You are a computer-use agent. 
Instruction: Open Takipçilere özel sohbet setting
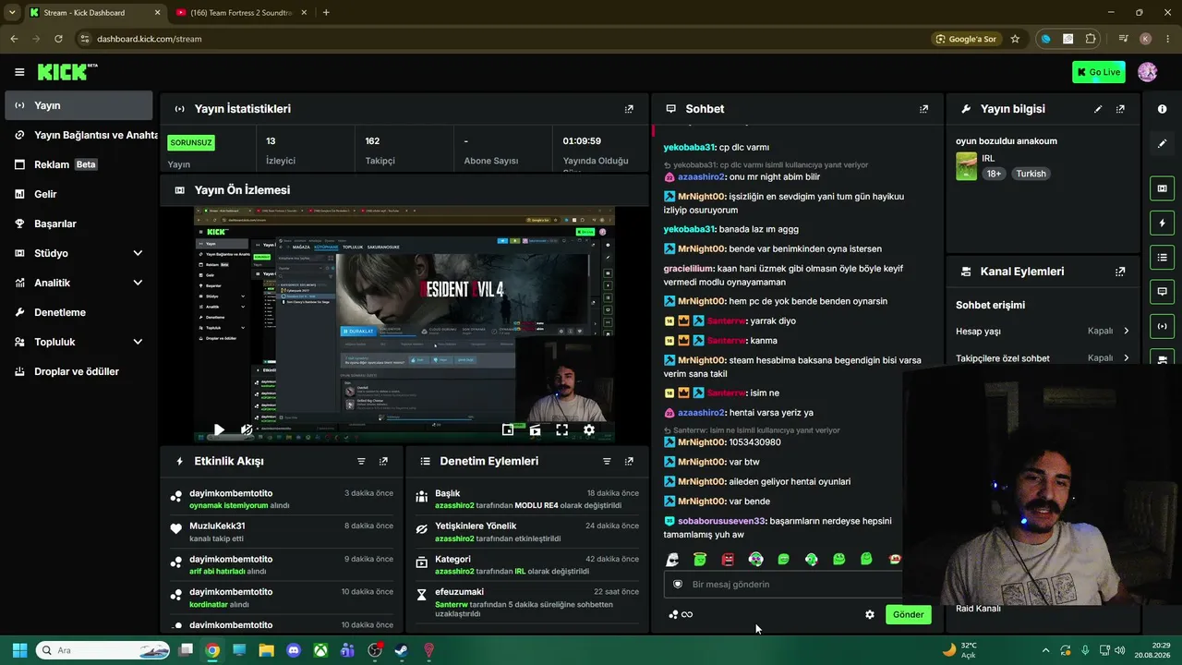pyautogui.click(x=1043, y=357)
